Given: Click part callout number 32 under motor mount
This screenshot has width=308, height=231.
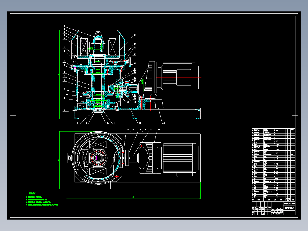Looking at the screenshot, I should (164, 123).
